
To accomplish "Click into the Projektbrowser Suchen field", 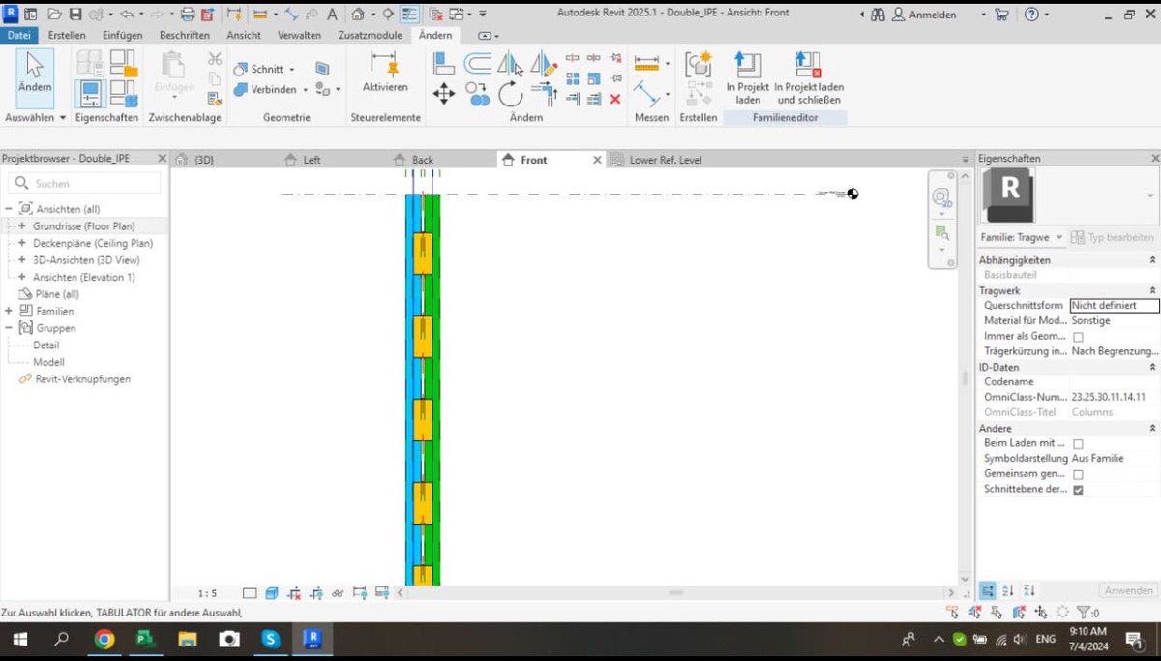I will 83,183.
